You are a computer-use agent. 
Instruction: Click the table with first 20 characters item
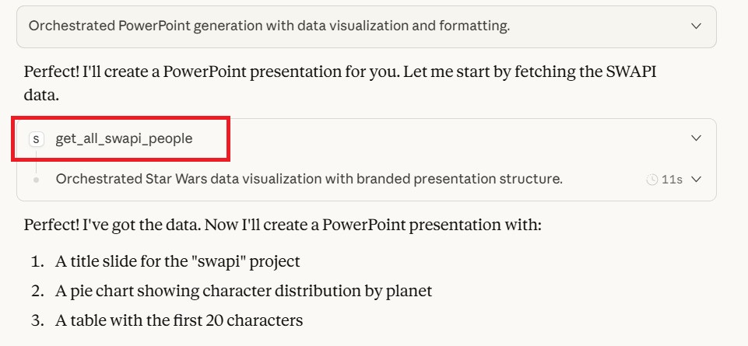tap(178, 320)
